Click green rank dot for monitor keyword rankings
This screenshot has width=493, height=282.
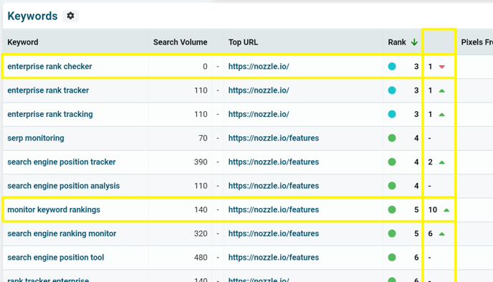(x=392, y=210)
